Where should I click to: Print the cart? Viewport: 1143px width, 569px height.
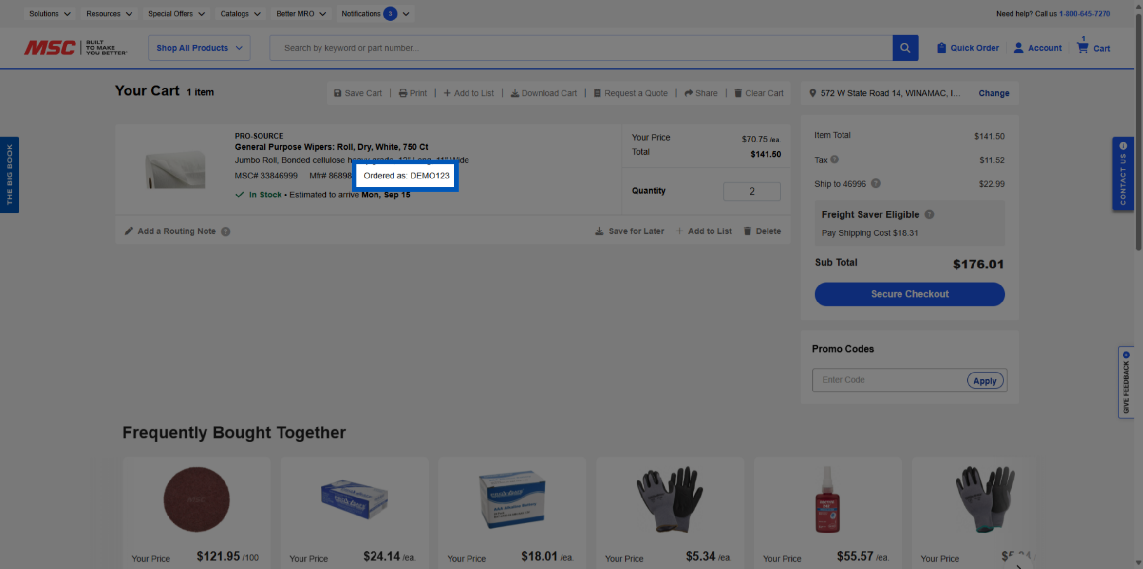412,93
